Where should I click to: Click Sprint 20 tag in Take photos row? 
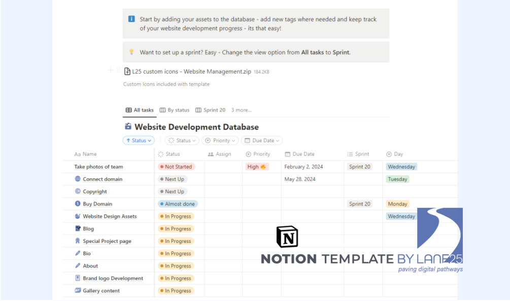click(x=359, y=167)
